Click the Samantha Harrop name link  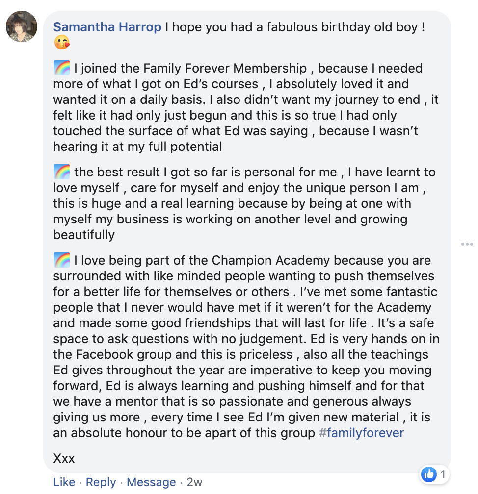tap(107, 27)
